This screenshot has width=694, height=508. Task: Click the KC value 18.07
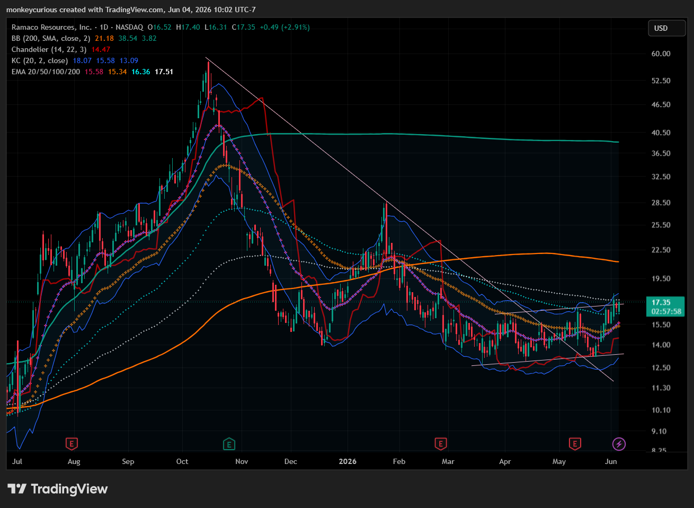(x=82, y=60)
